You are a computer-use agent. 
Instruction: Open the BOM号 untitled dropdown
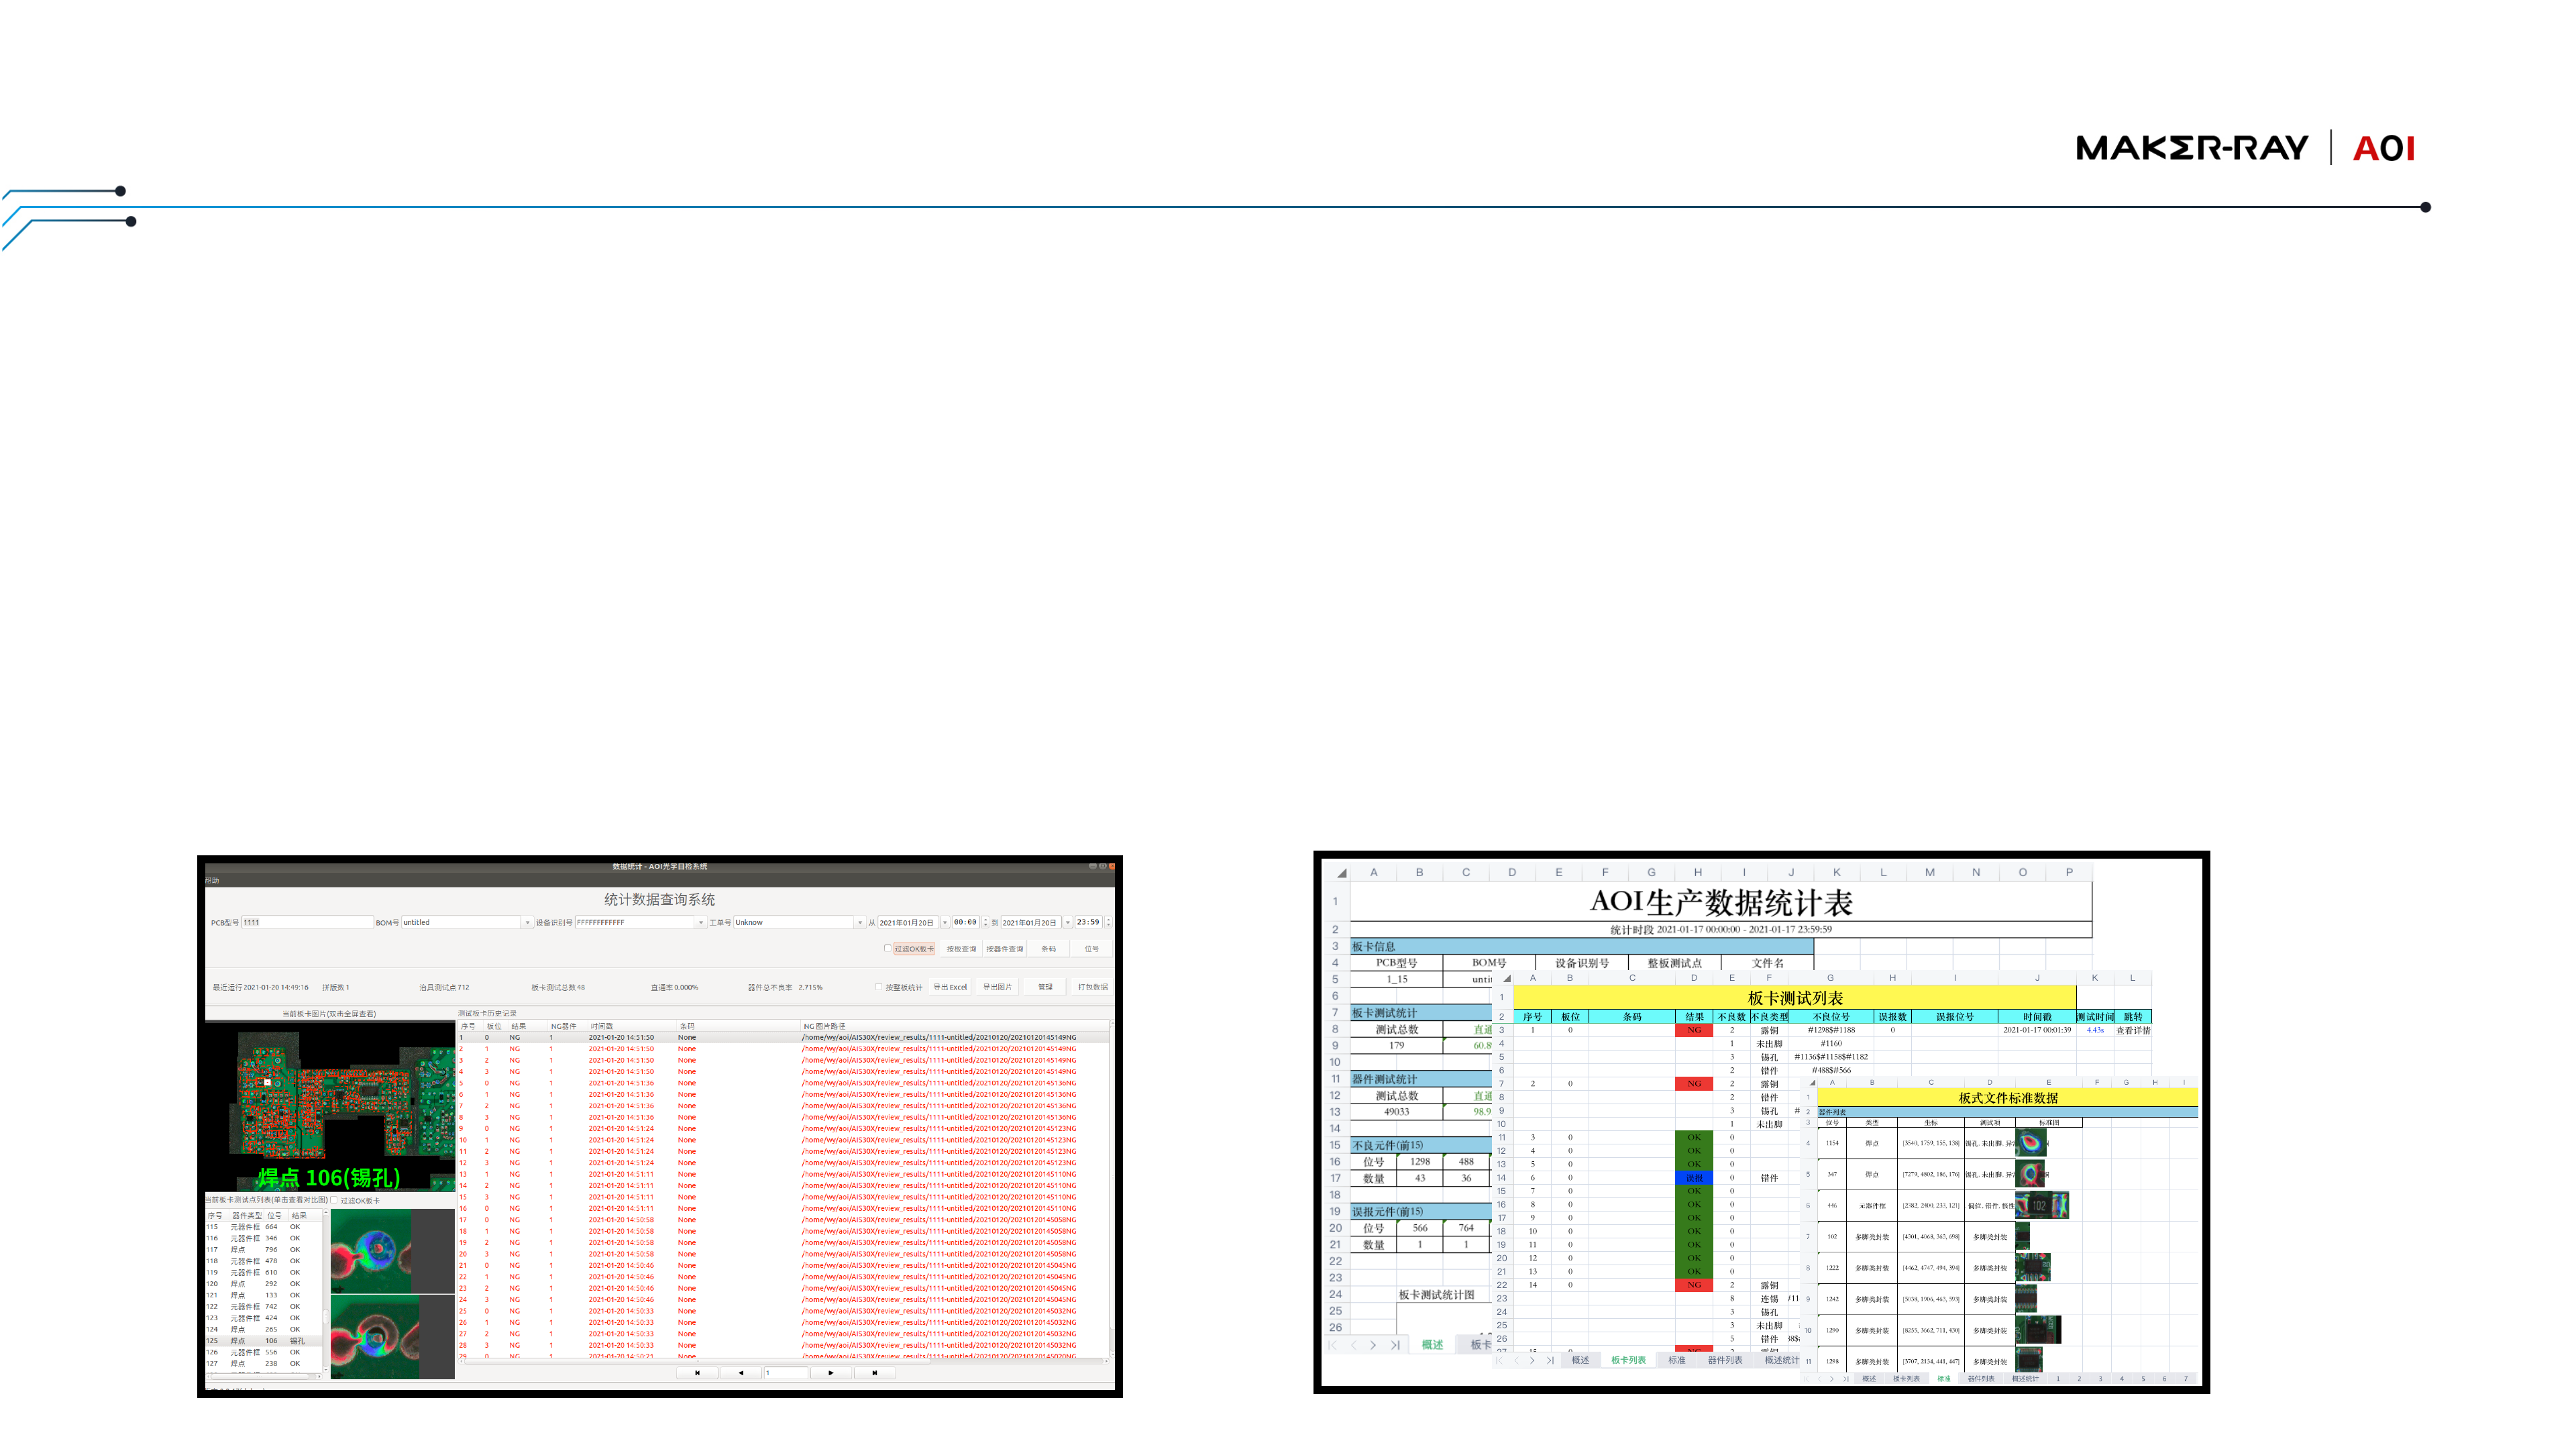point(527,922)
